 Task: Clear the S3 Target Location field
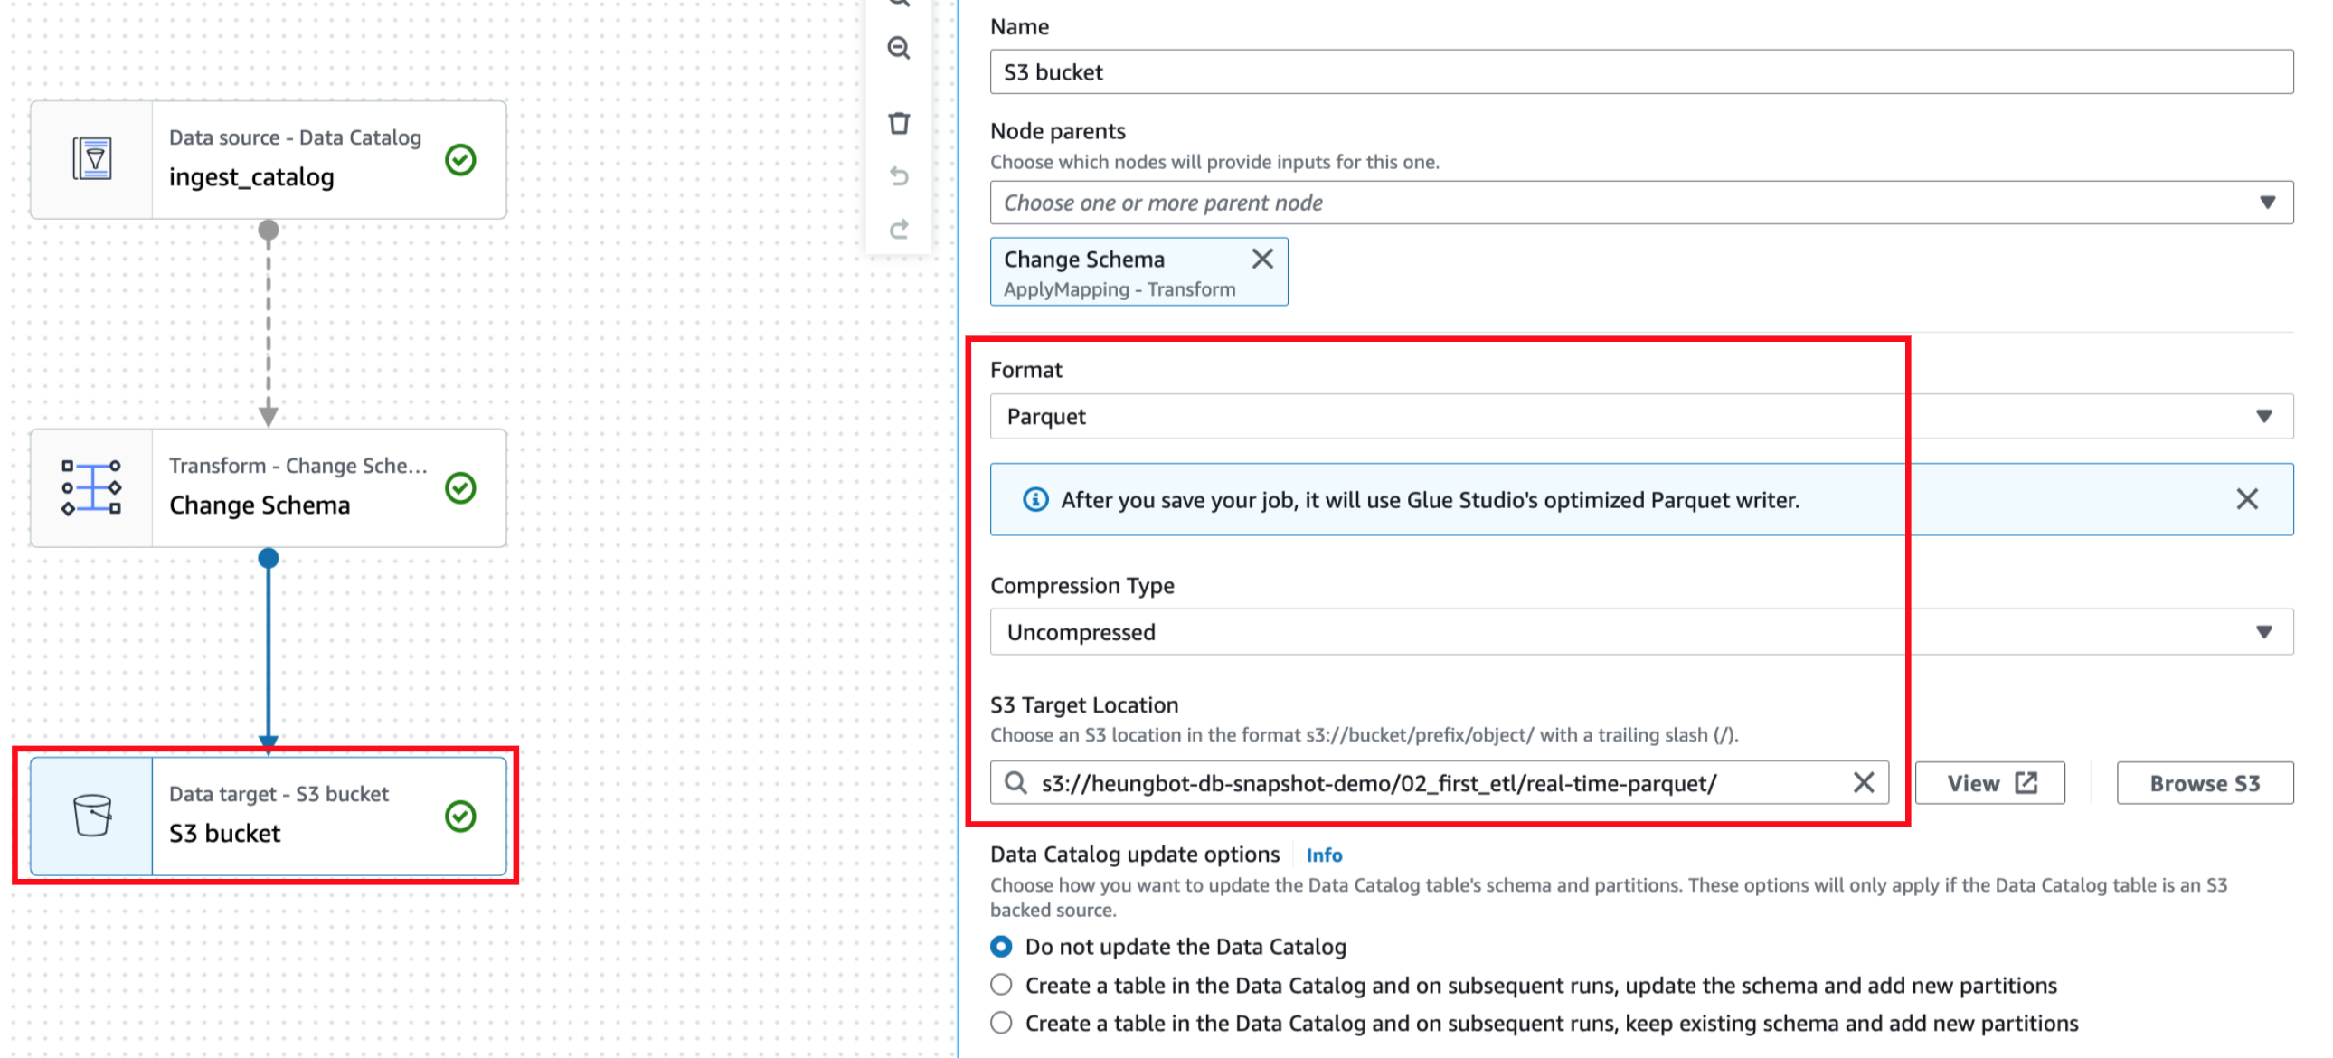pos(1863,782)
